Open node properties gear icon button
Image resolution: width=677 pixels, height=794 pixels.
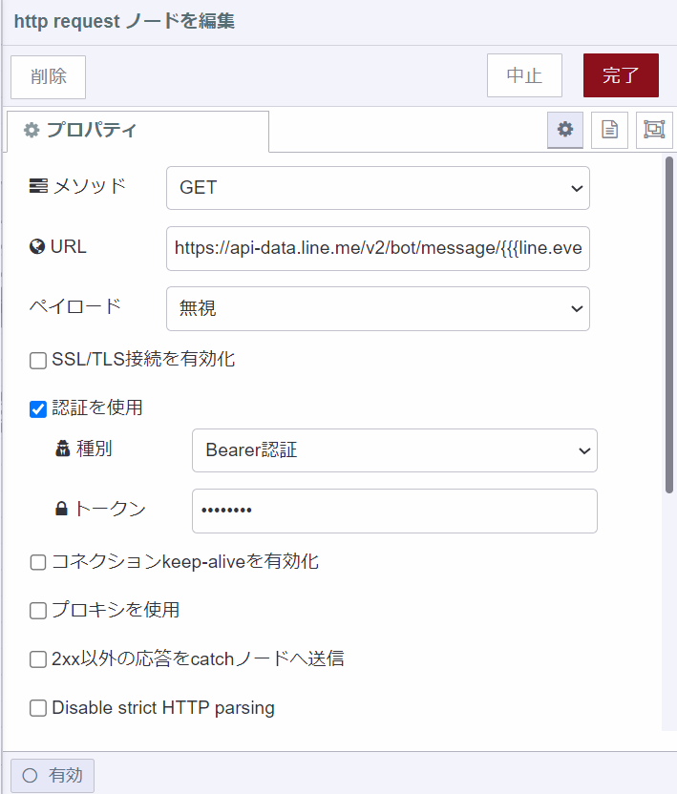[565, 130]
